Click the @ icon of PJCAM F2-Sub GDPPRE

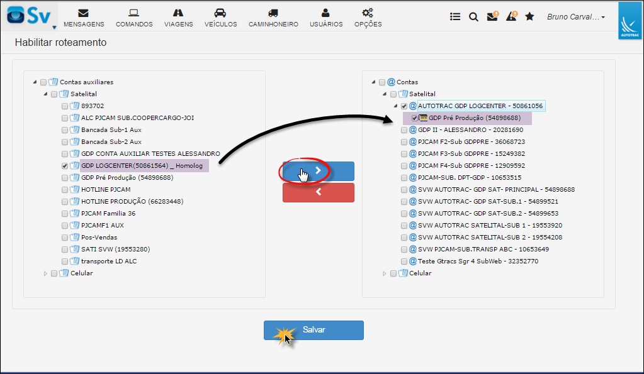[413, 142]
